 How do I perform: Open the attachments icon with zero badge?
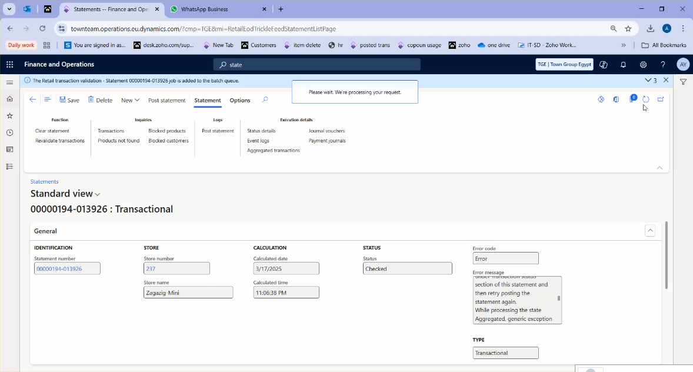tap(632, 99)
